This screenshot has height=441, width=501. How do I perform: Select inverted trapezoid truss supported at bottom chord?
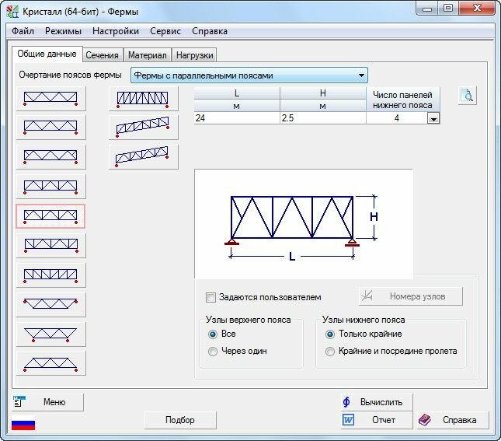[x=50, y=334]
